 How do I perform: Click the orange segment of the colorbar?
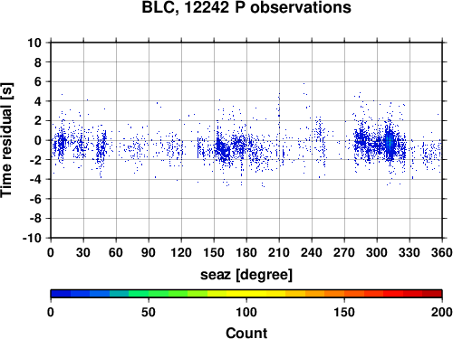tap(334, 294)
